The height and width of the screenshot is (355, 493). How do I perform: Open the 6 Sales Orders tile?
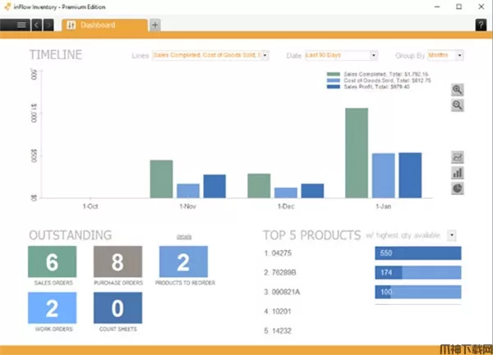52,262
